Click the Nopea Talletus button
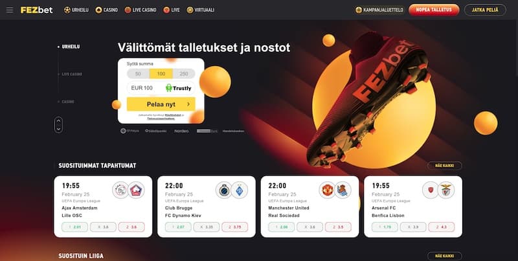The width and height of the screenshot is (518, 261). 434,10
